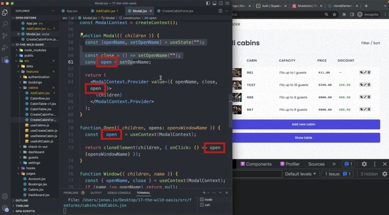389x215 pixels.
Task: Click the edit pencil icon for cabin TEST
Action: (x=365, y=84)
